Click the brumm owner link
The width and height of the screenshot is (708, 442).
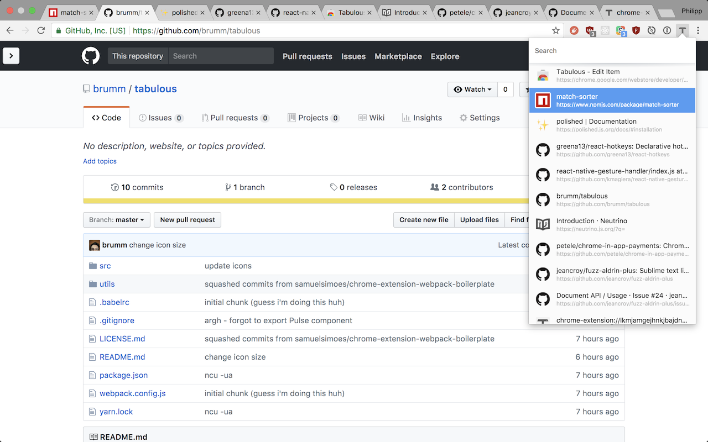pos(110,89)
